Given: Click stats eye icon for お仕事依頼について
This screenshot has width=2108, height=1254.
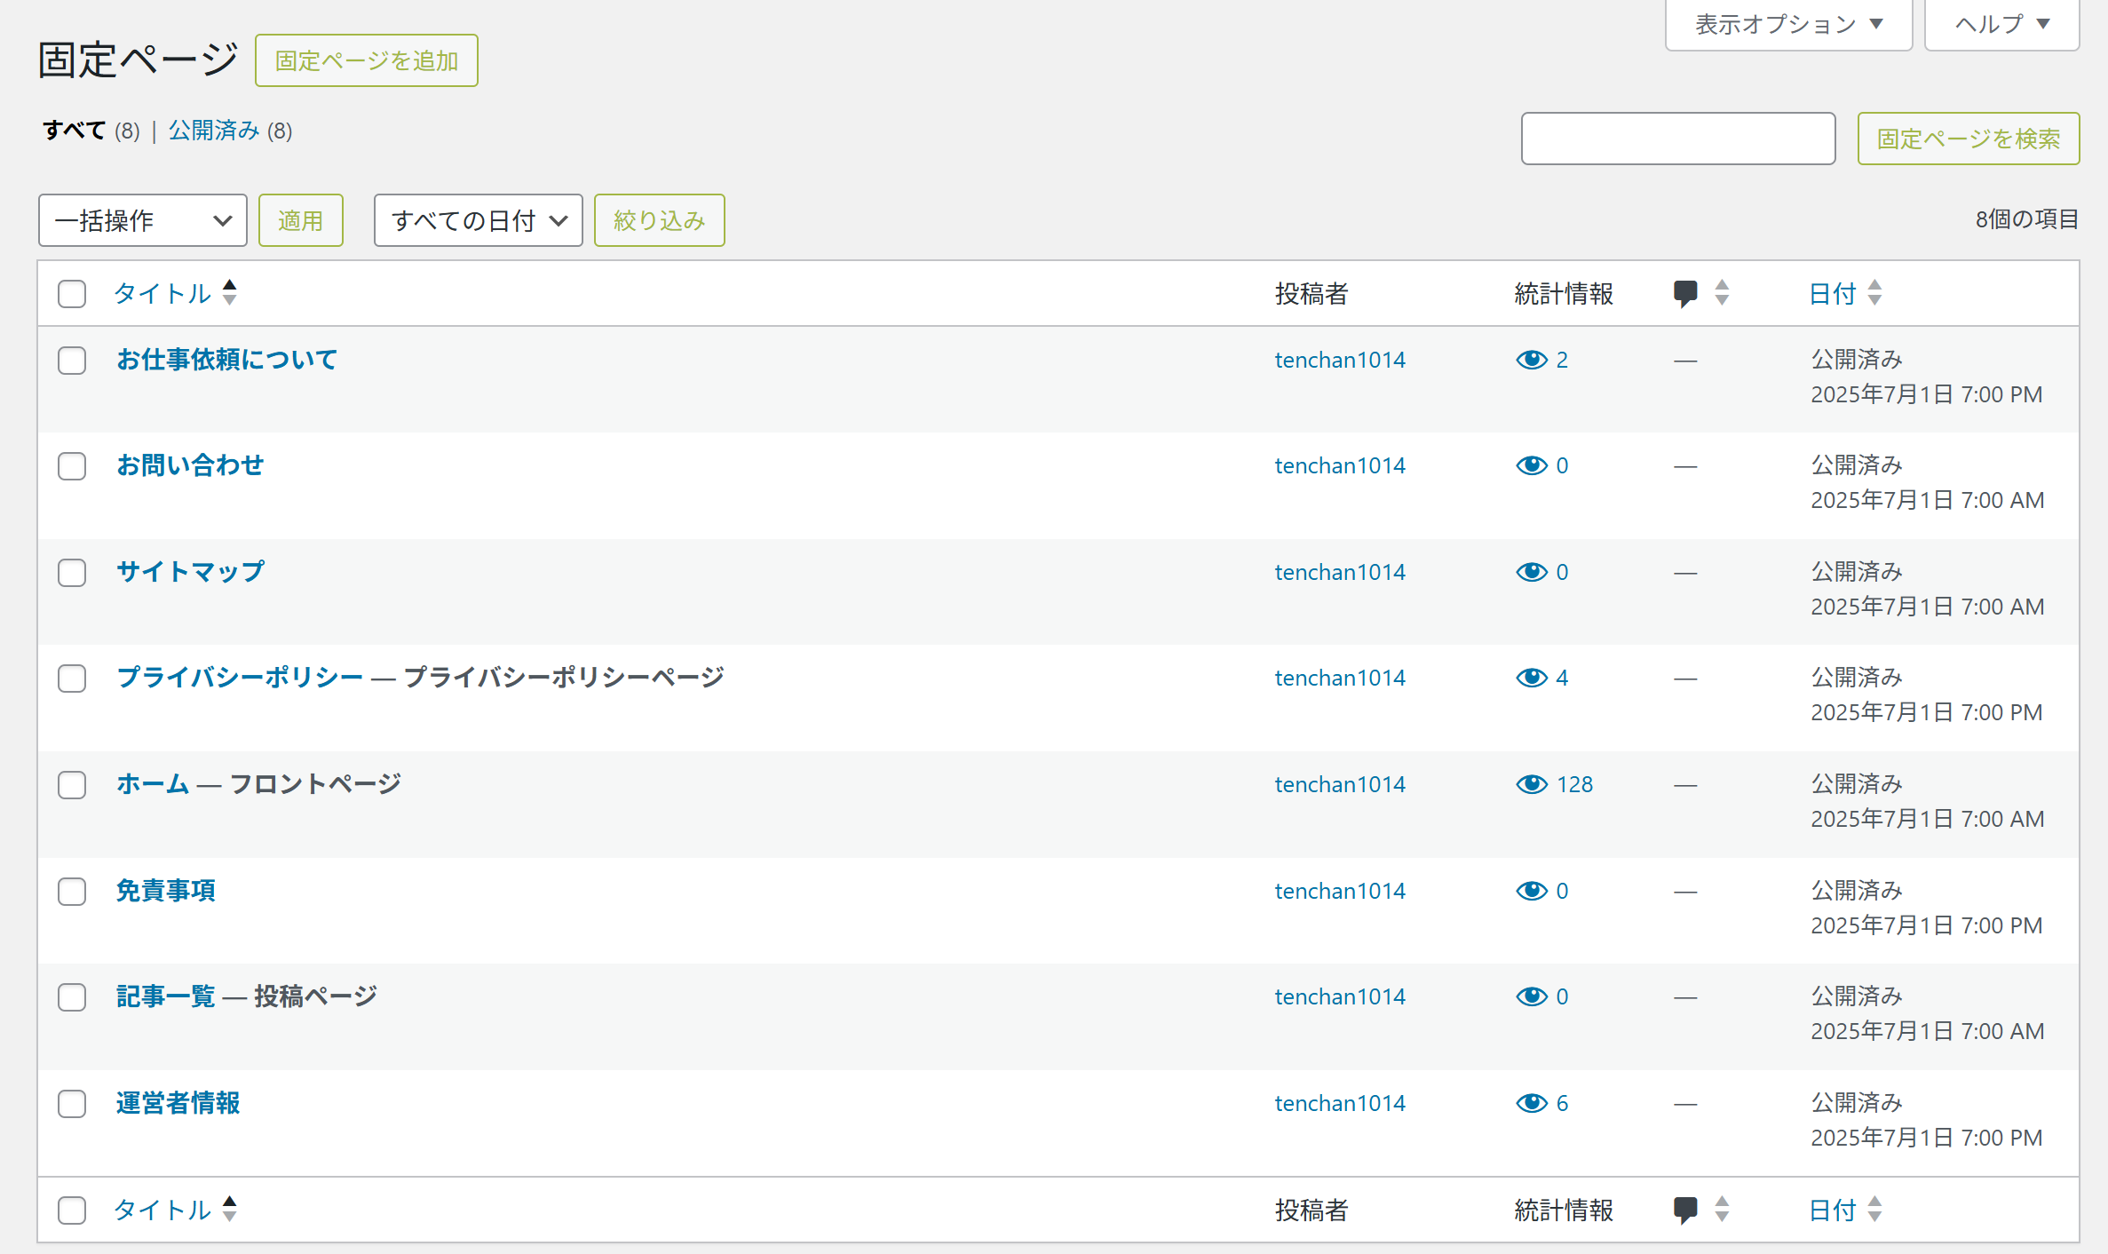Looking at the screenshot, I should point(1531,360).
